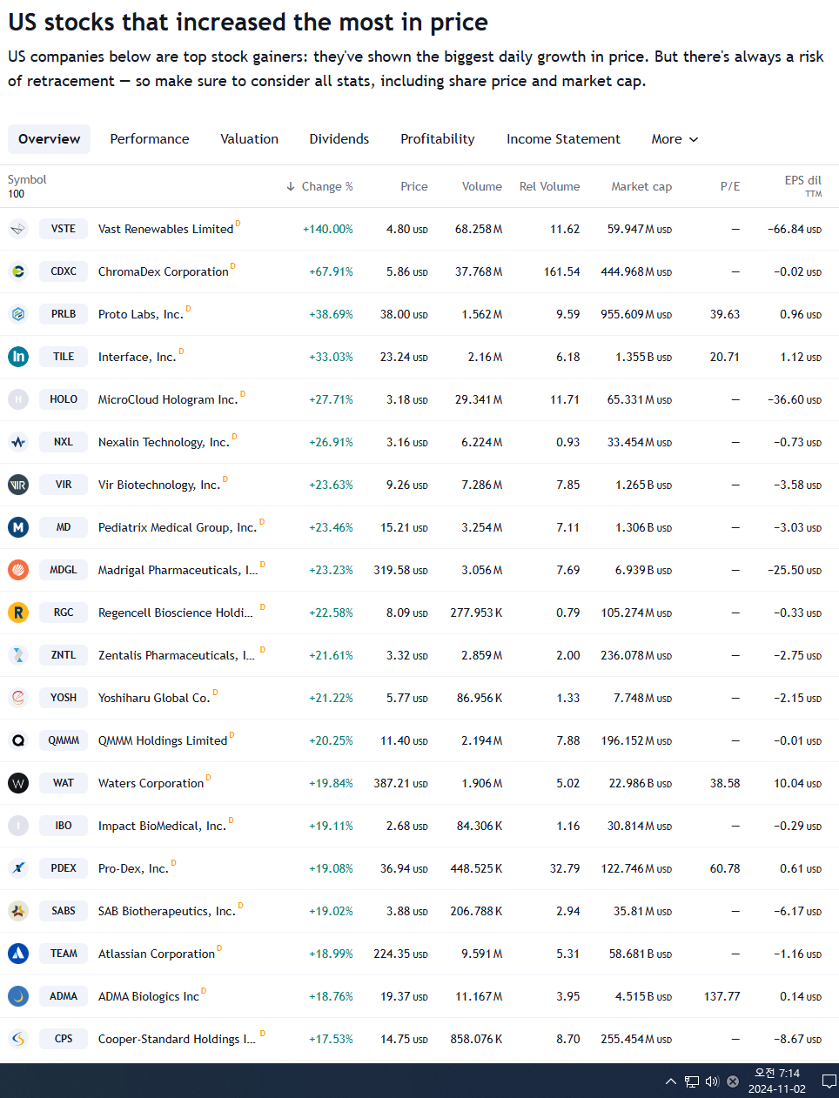Click the 137.77 P/E value
The height and width of the screenshot is (1098, 839).
coord(722,996)
